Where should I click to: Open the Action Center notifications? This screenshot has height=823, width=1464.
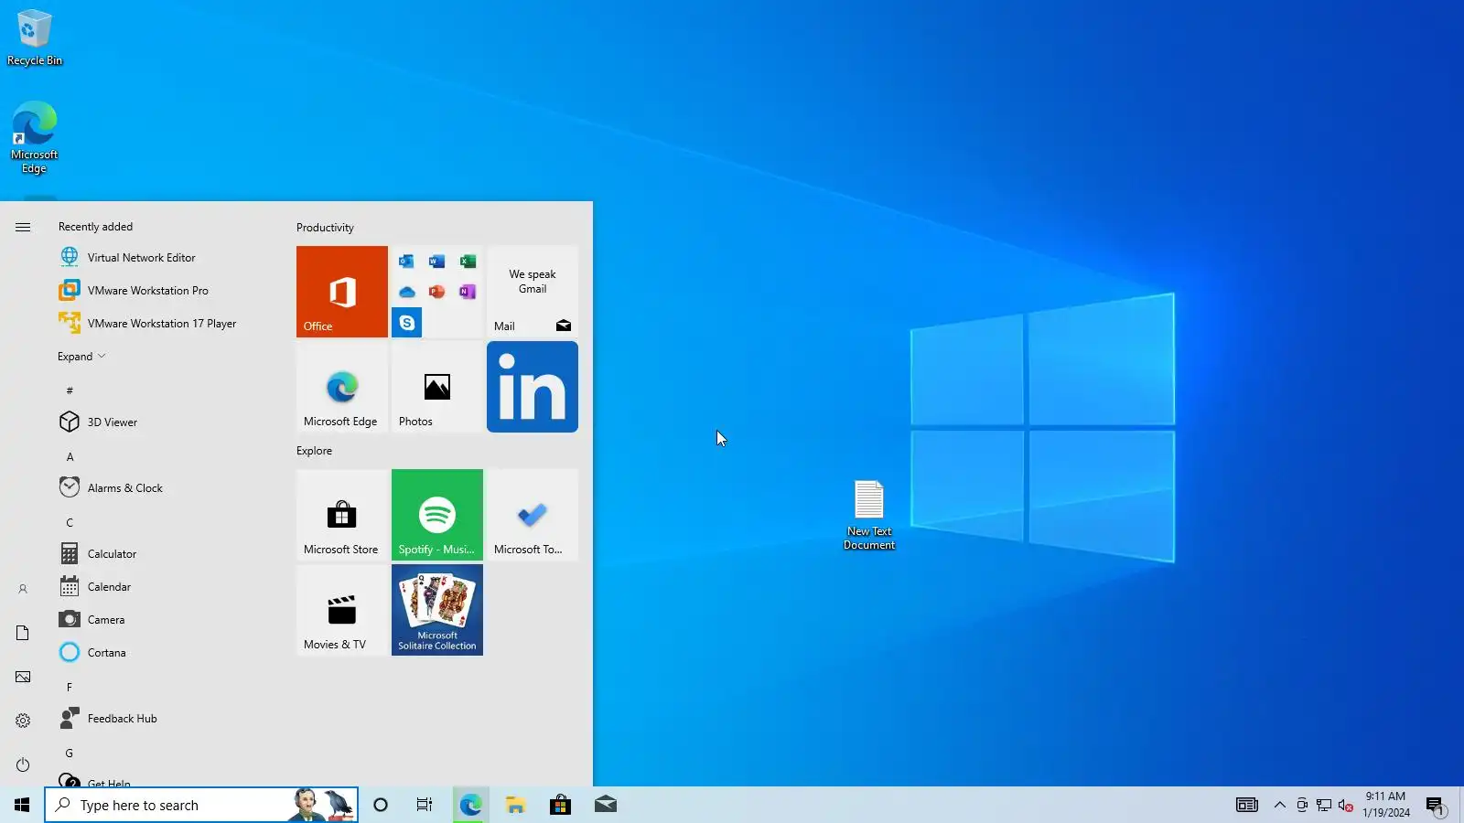coord(1435,805)
